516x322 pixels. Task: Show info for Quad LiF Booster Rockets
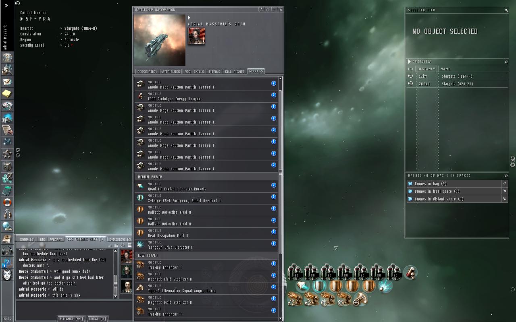[273, 185]
